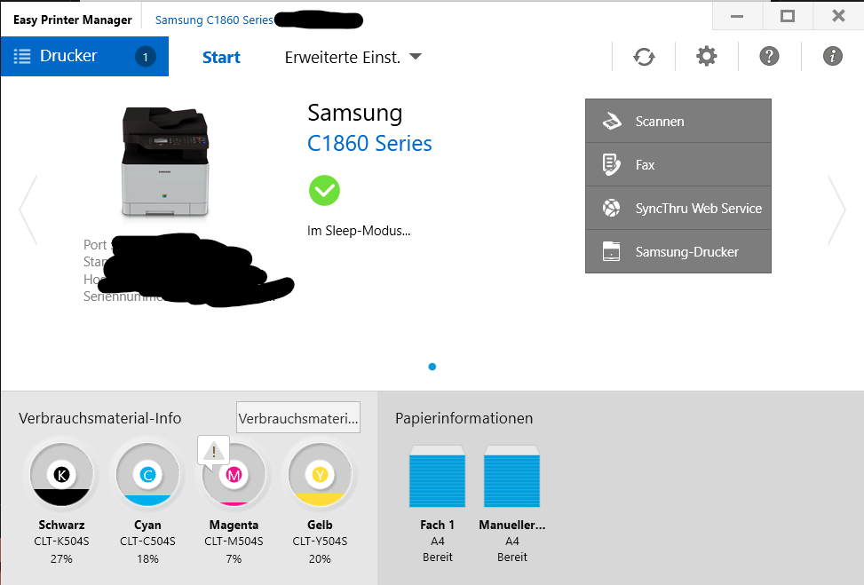The image size is (864, 585).
Task: Open the Samsung-Drucker entry
Action: [x=678, y=252]
